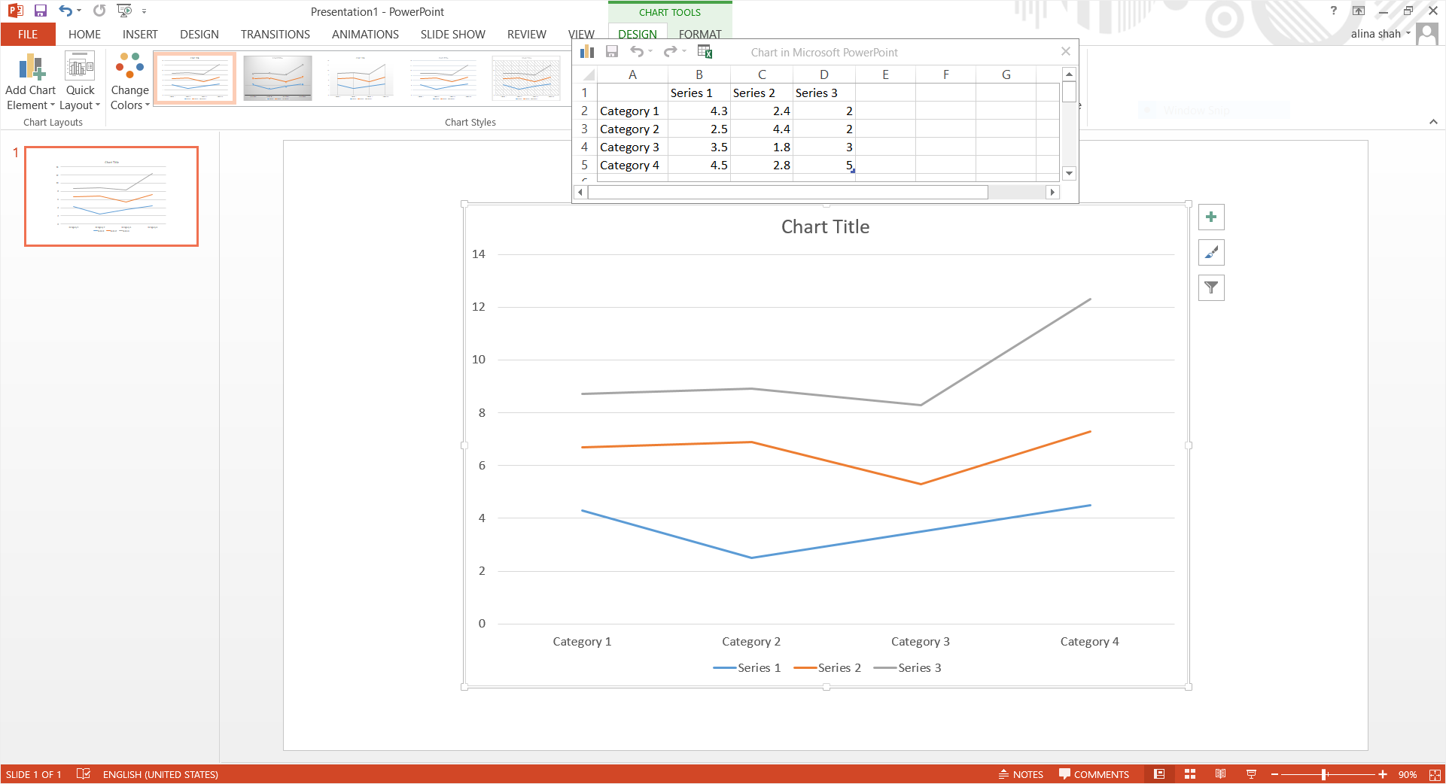Switch to the FORMAT tab under Chart Tools
Viewport: 1446px width, 784px height.
(699, 34)
